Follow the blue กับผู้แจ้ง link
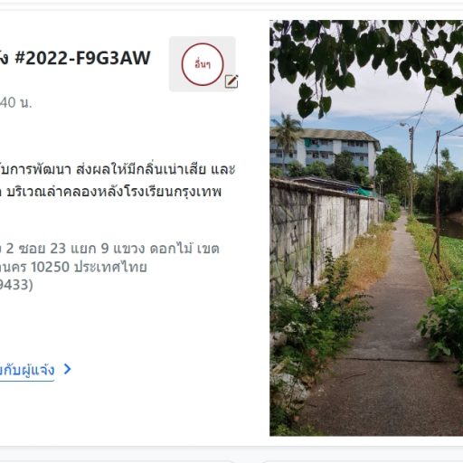Screen dimensions: 463x463 pyautogui.click(x=27, y=370)
